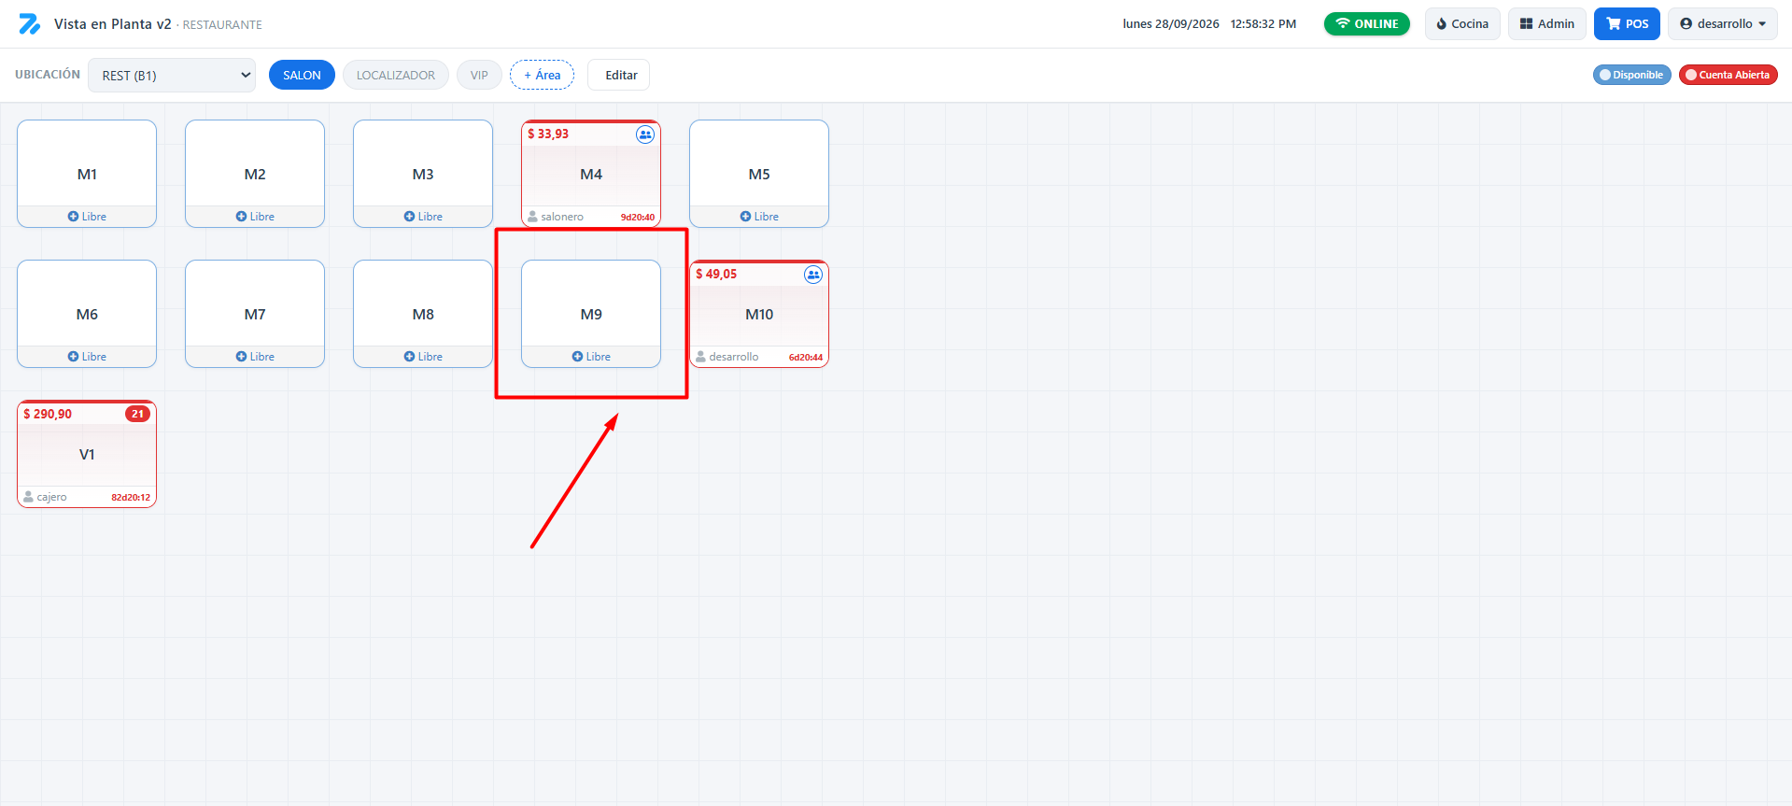Toggle the Disponible legend filter
1792x806 pixels.
coord(1631,75)
